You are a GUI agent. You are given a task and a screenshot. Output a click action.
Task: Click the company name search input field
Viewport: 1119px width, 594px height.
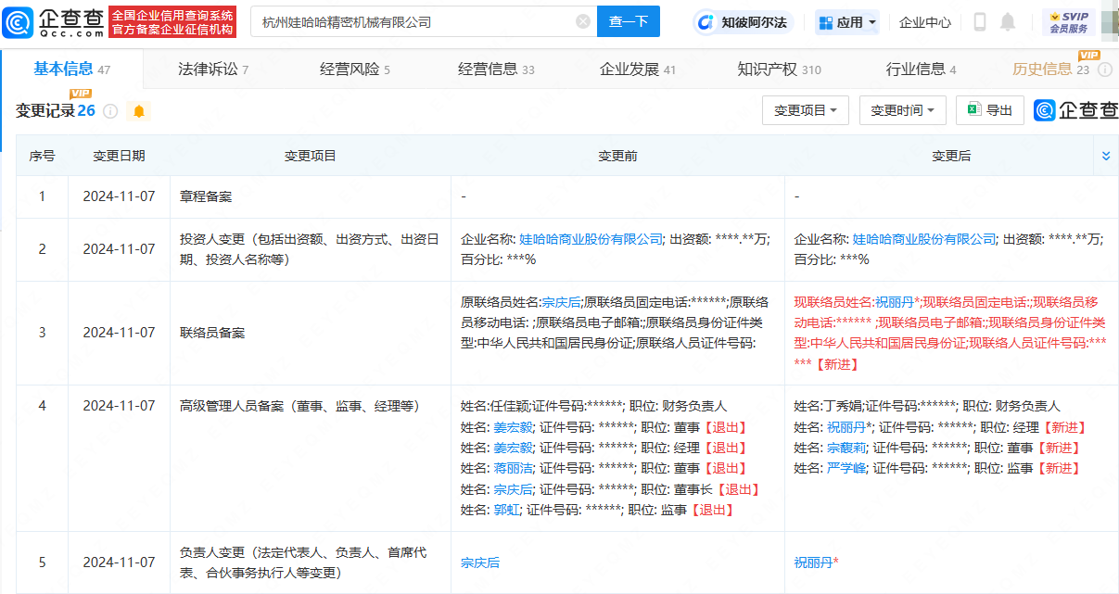[413, 21]
